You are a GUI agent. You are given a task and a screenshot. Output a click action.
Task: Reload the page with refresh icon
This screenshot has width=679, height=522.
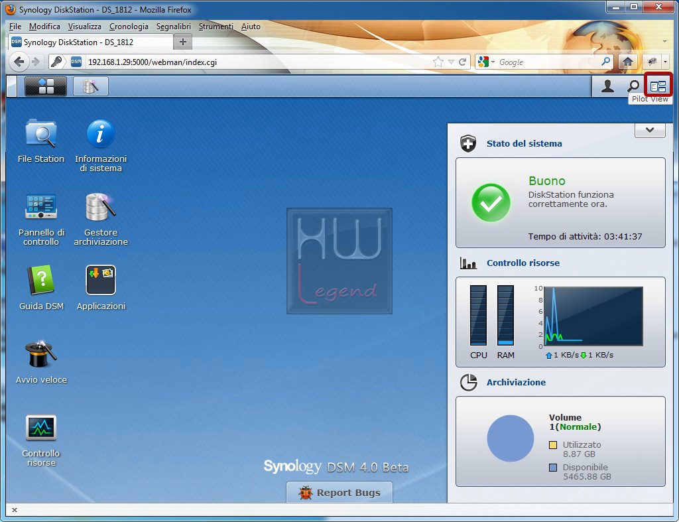(462, 62)
